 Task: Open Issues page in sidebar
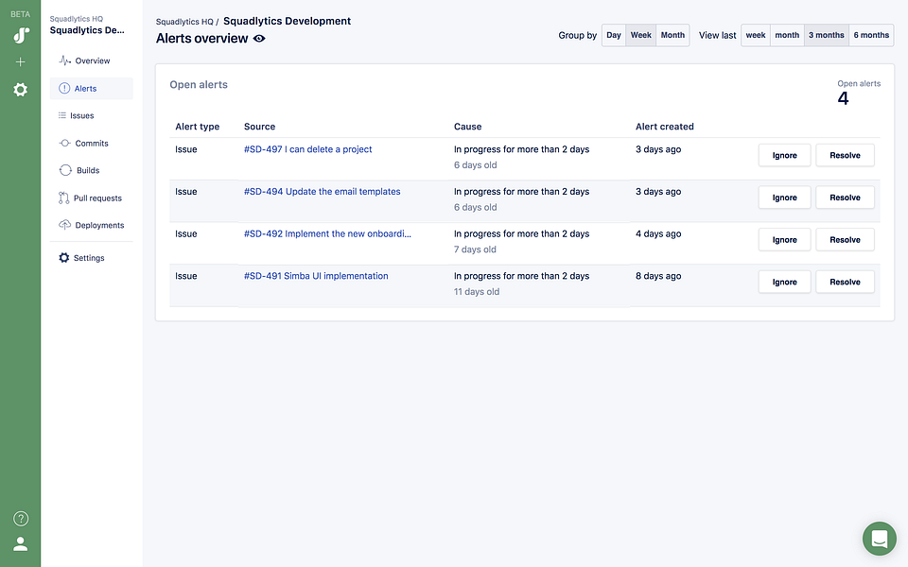(x=92, y=115)
